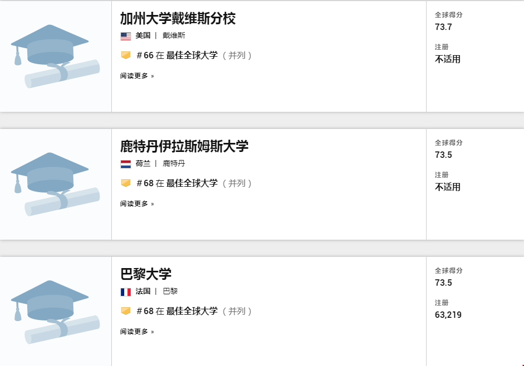Click the 63,219 enrollment number

pos(448,315)
